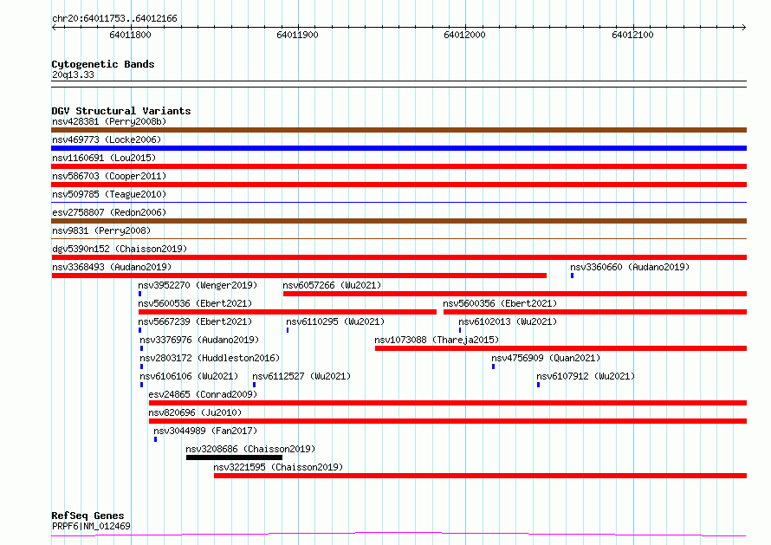The width and height of the screenshot is (771, 545).
Task: Click the nsv6112527 (Wu2021) label
Action: coord(301,376)
